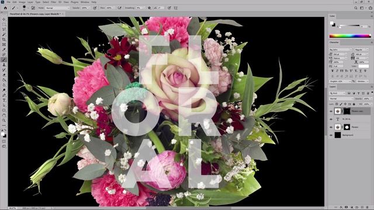Screen dimensions: 374x210
Task: Open the Filter menu
Action: pos(53,2)
